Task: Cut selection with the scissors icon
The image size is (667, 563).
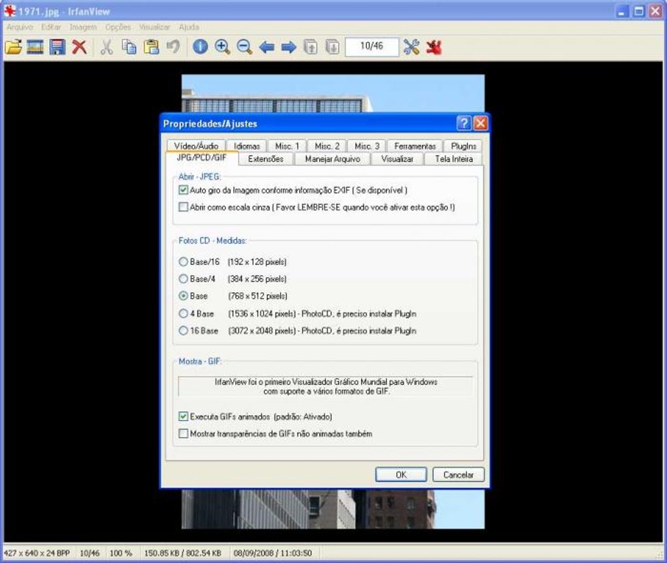Action: coord(107,46)
